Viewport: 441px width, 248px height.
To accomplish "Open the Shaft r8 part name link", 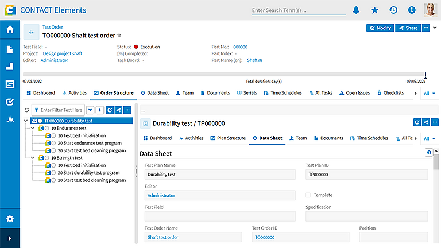I will 255,60.
